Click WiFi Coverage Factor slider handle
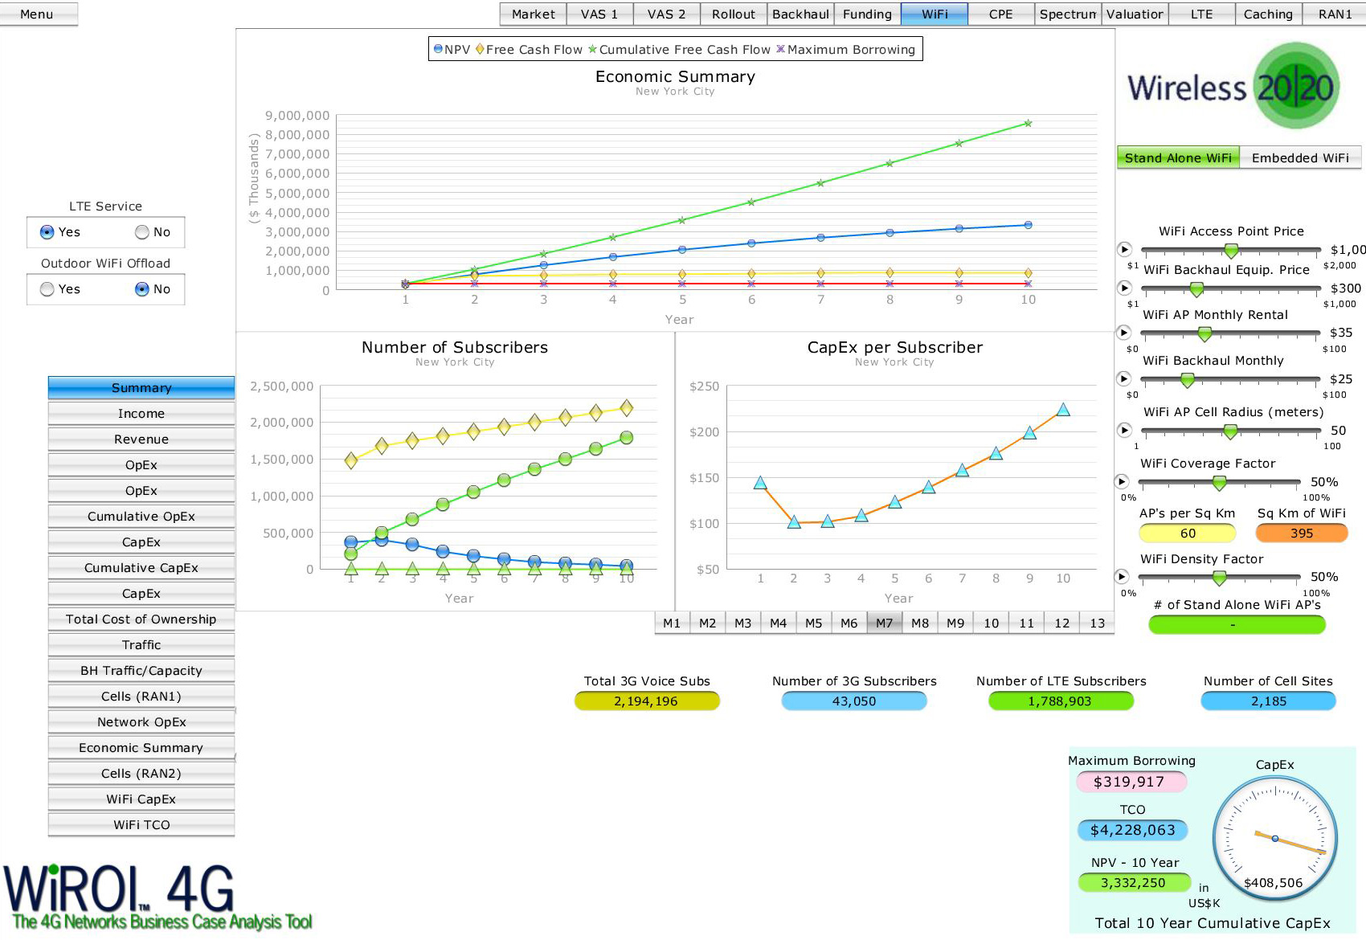 [1219, 484]
